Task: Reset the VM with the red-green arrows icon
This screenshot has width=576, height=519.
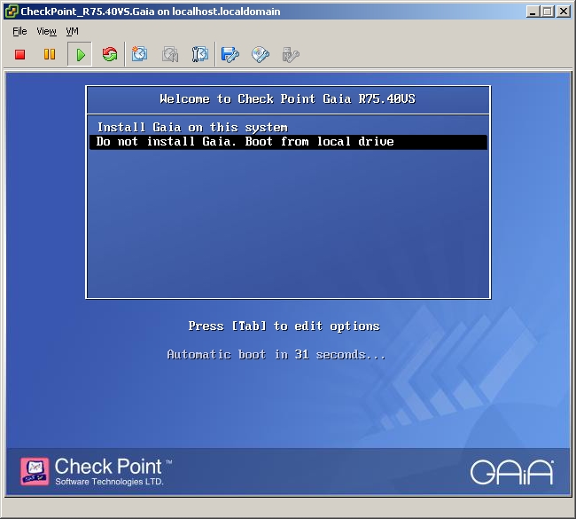Action: coord(110,54)
